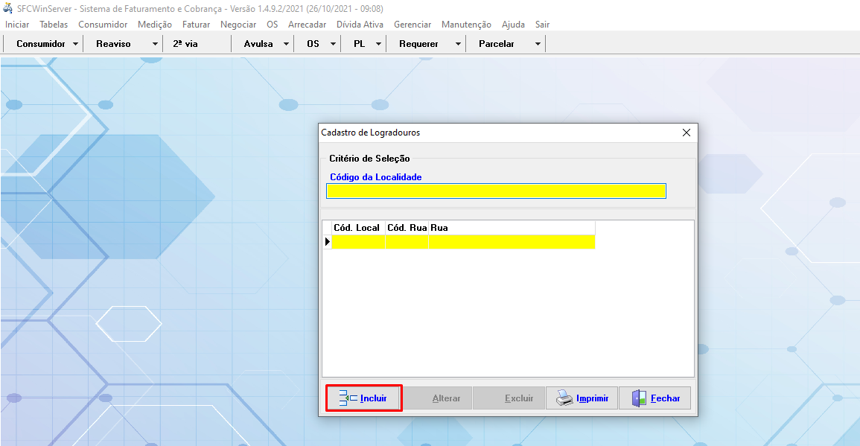Click the Cód. Local column header
Viewport: 860px width, 446px height.
pos(357,227)
